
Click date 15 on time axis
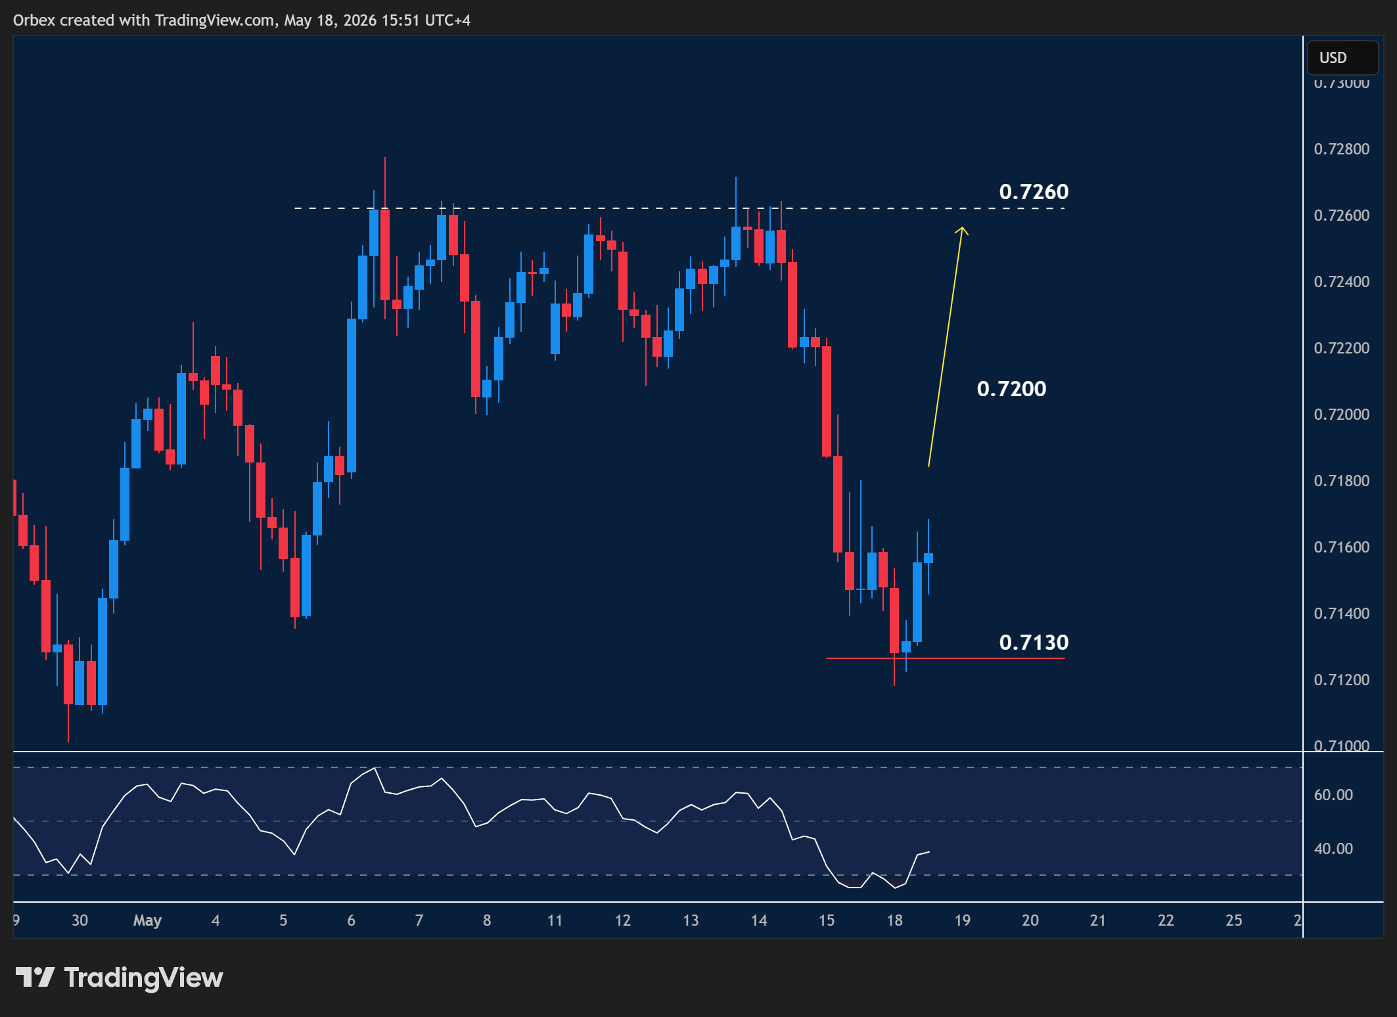point(827,920)
